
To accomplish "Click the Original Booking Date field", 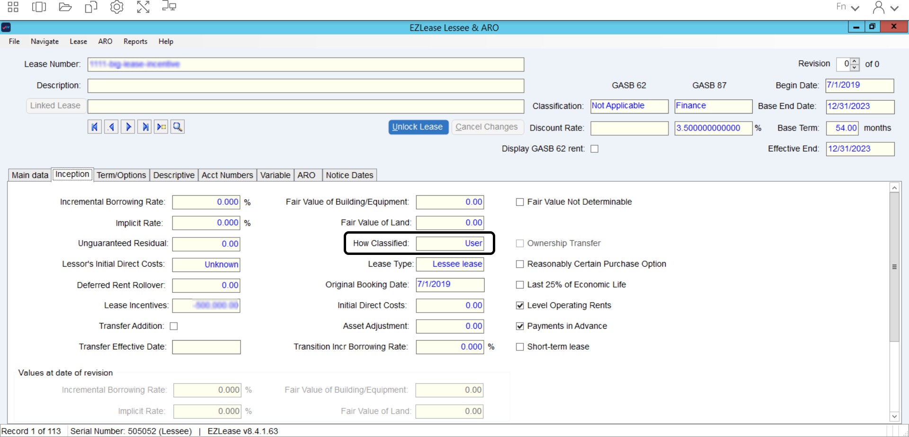I will [x=450, y=285].
